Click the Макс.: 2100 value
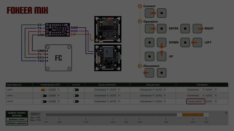 click(x=35, y=120)
